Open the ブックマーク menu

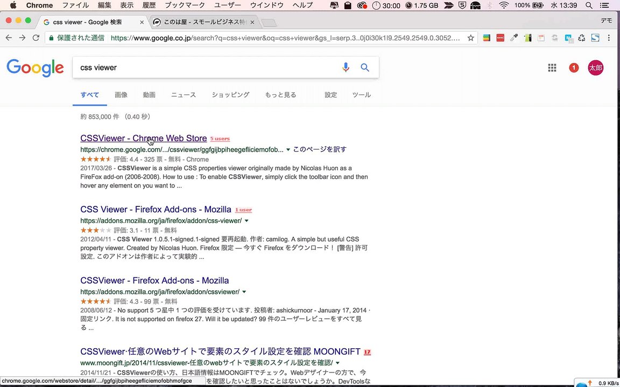(x=185, y=5)
